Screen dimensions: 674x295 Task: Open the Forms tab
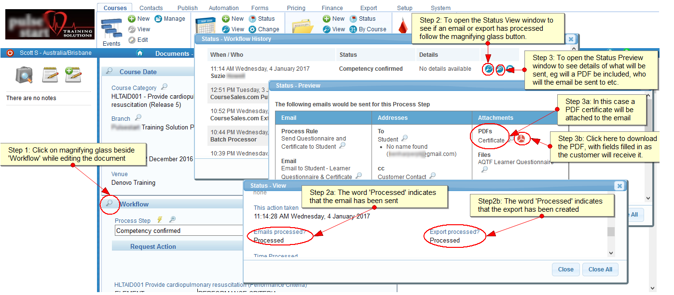260,8
